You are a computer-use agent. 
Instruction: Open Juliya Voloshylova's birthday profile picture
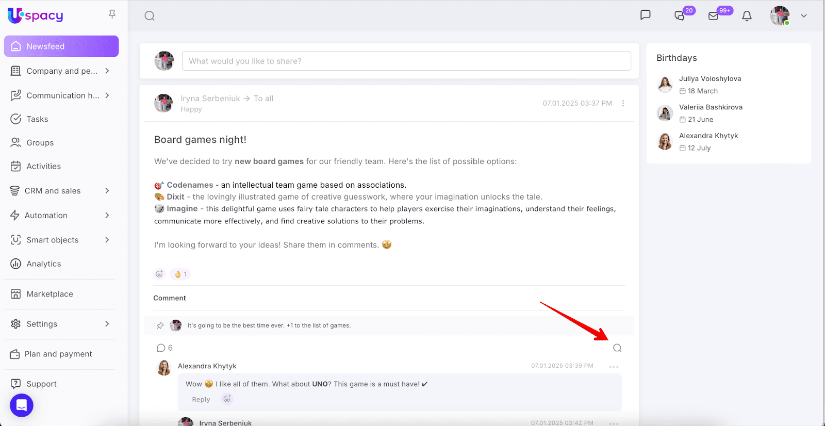(665, 85)
